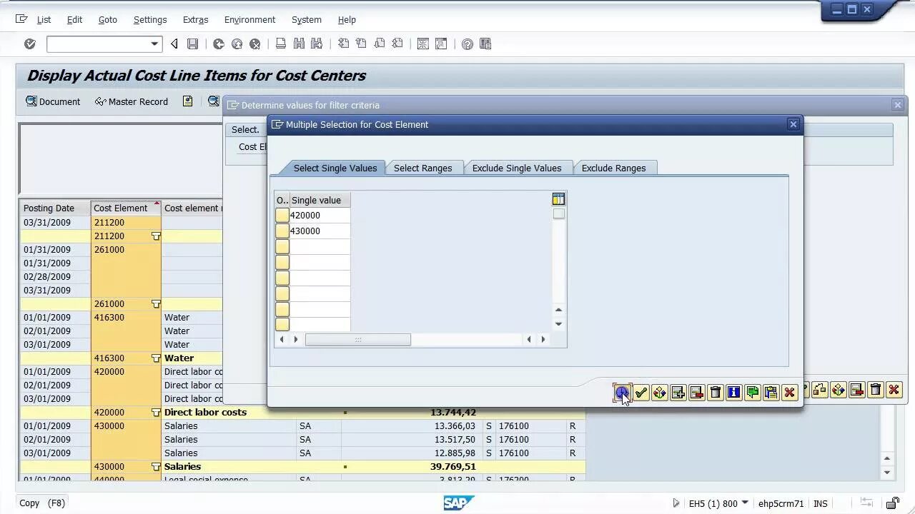Open the Extras menu
The width and height of the screenshot is (915, 514).
195,19
